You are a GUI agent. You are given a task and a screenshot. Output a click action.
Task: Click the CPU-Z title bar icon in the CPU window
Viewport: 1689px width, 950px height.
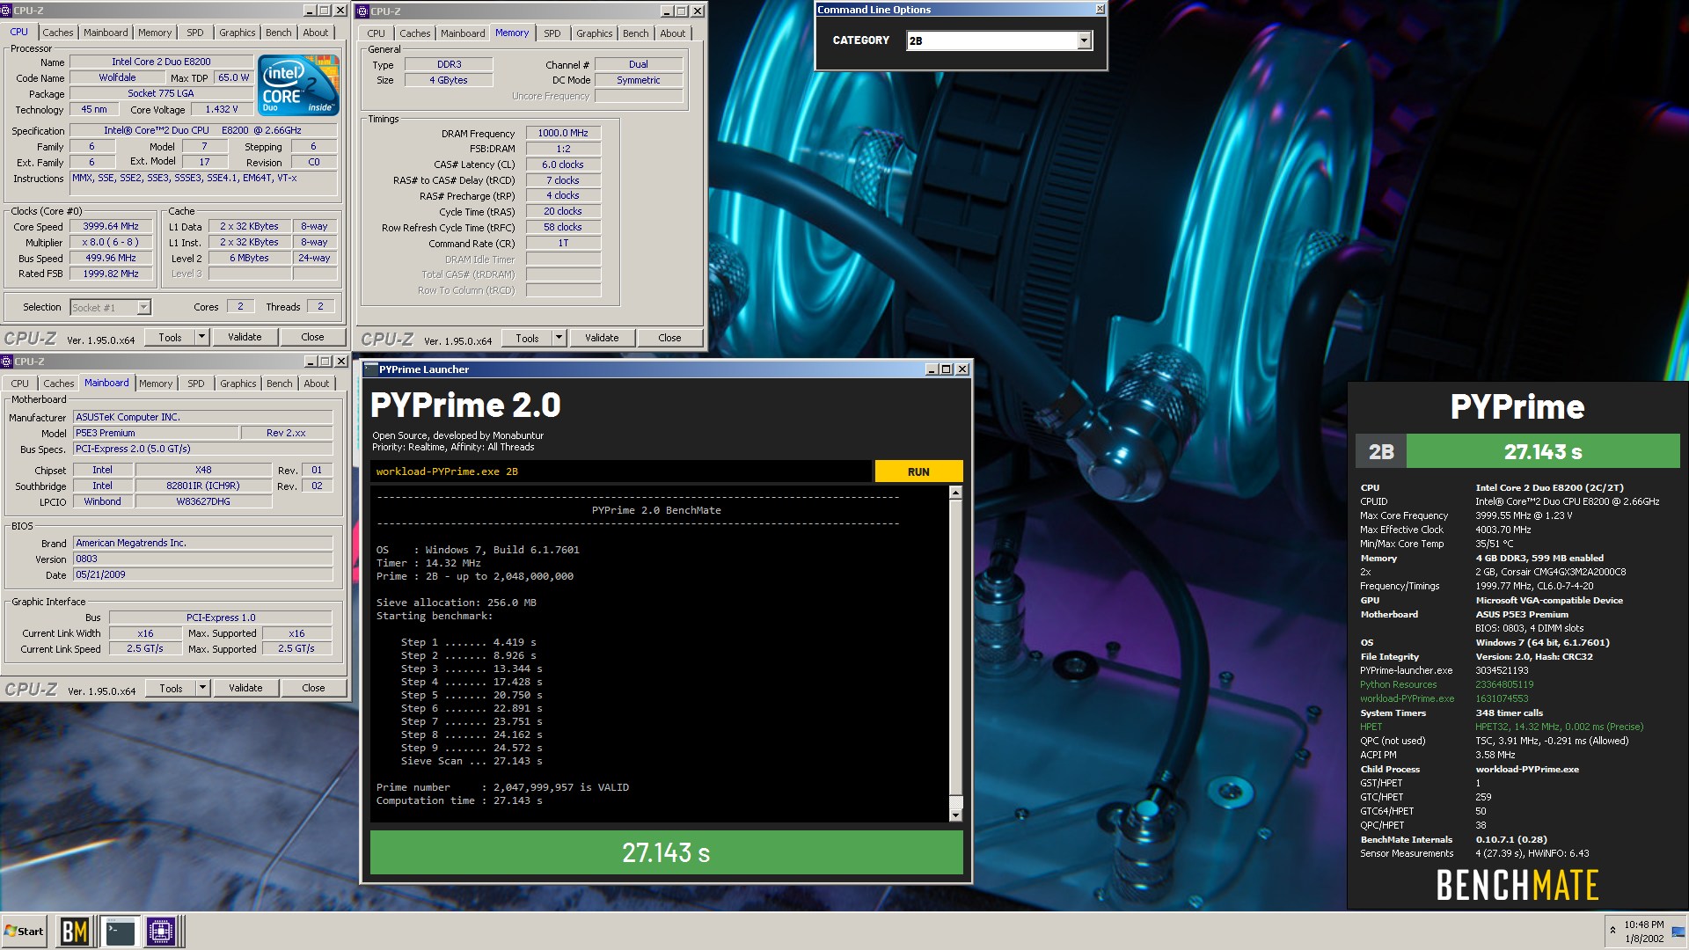[7, 11]
